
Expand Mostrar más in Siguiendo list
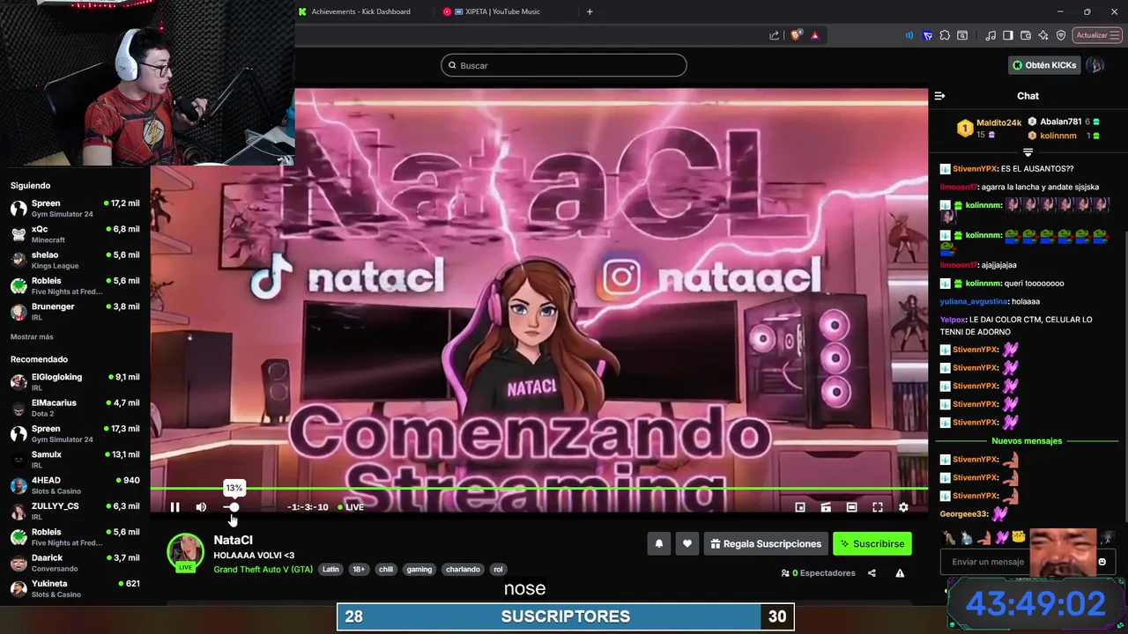click(32, 337)
